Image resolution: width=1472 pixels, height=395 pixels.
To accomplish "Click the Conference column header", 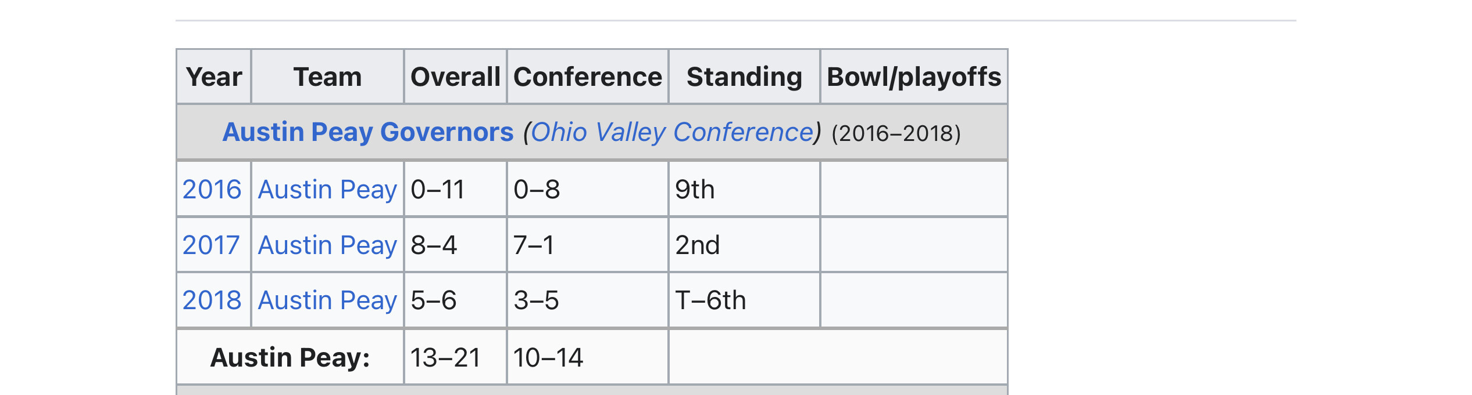I will coord(588,77).
